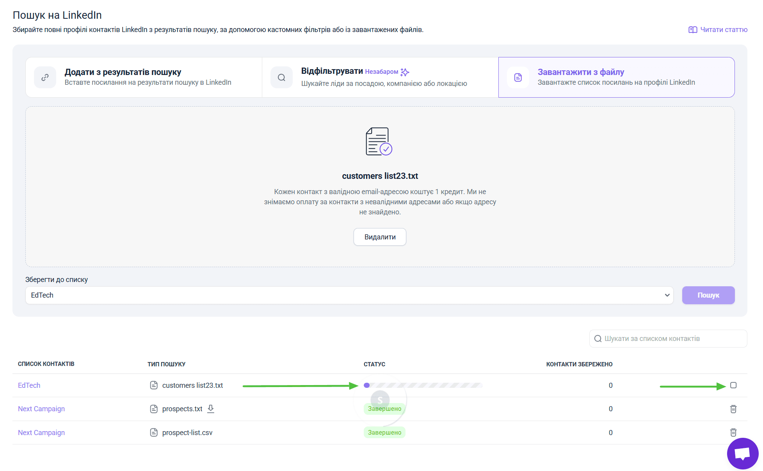Click the magnifier icon in filter tab
This screenshot has width=763, height=471.
[281, 77]
